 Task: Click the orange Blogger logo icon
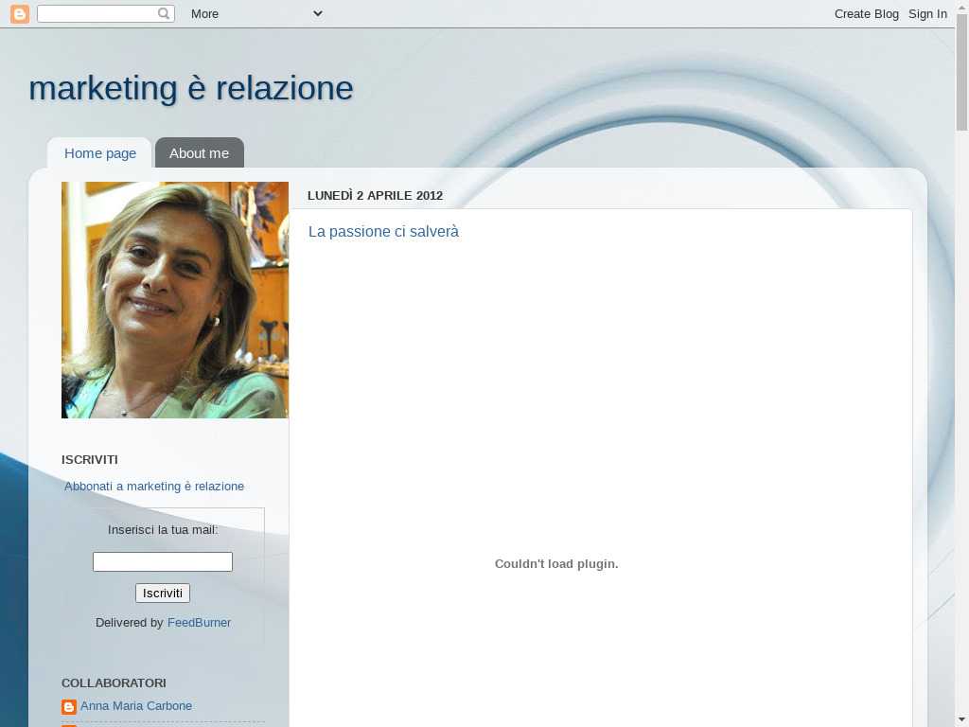coord(20,13)
